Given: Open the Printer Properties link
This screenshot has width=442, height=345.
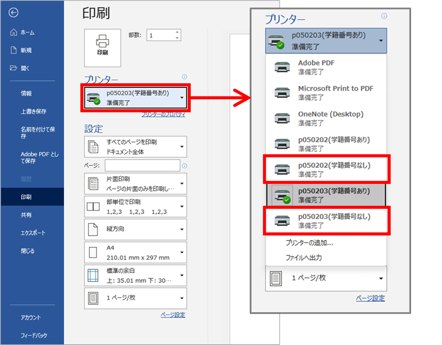Looking at the screenshot, I should click(163, 115).
